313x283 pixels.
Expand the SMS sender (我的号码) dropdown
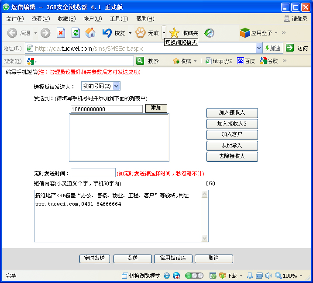(x=116, y=87)
